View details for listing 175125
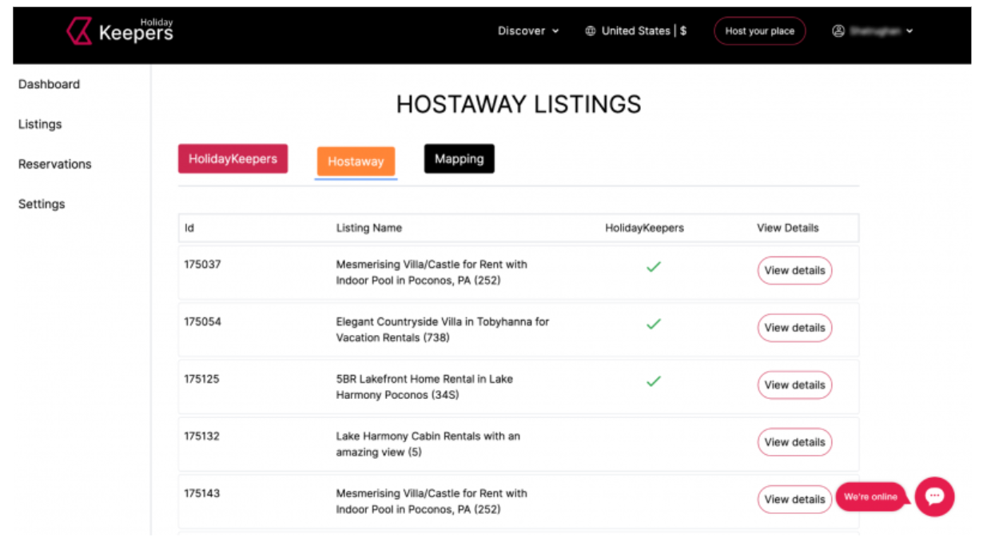 pos(794,385)
